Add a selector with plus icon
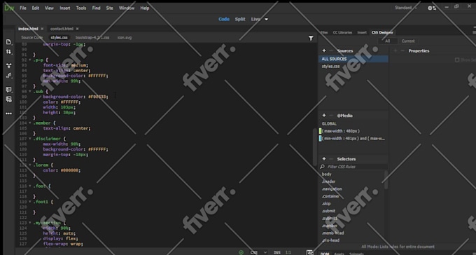The width and height of the screenshot is (476, 255). click(324, 159)
